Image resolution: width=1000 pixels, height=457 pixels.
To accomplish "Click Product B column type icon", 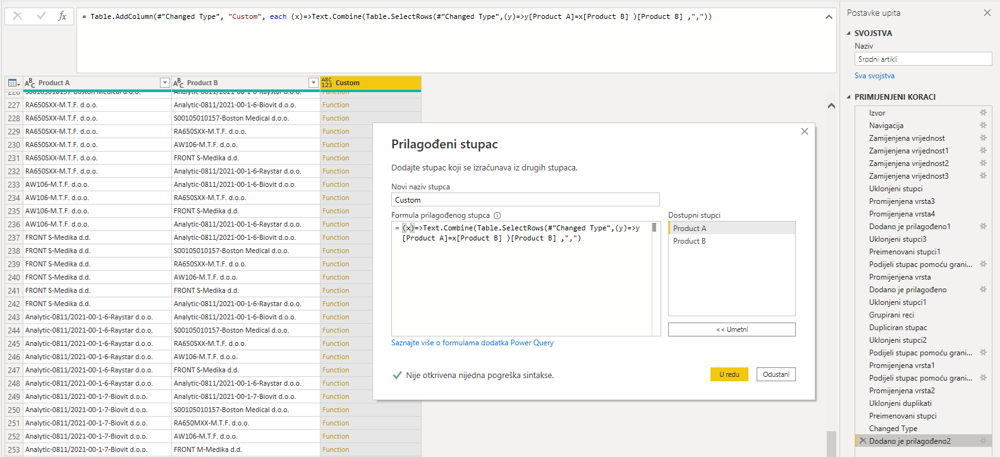I will (x=178, y=83).
